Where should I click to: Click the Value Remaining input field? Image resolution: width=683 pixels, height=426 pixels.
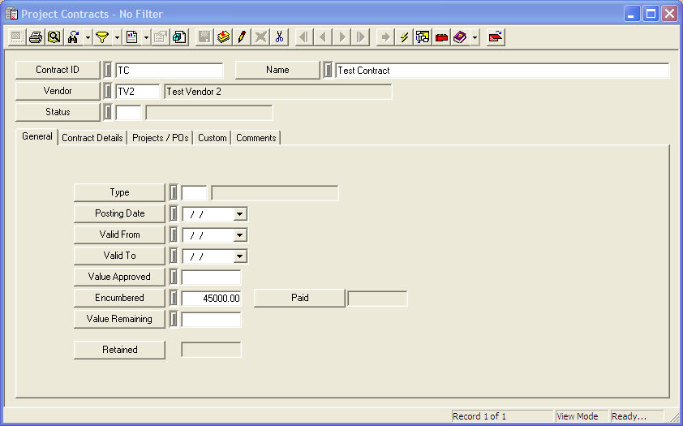tap(211, 319)
